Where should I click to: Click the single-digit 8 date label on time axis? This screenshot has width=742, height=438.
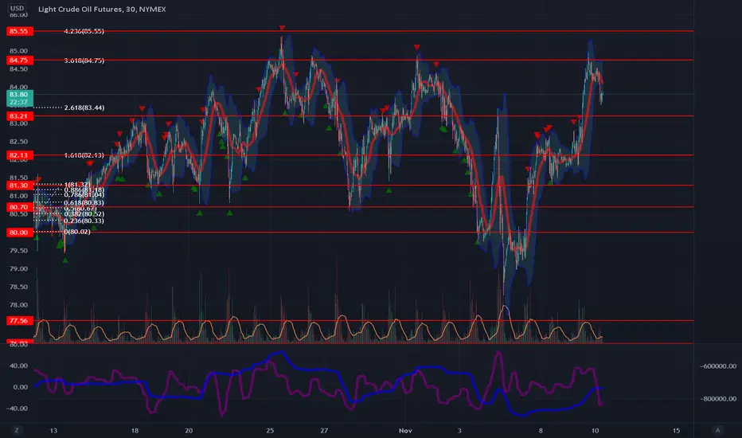pos(541,430)
